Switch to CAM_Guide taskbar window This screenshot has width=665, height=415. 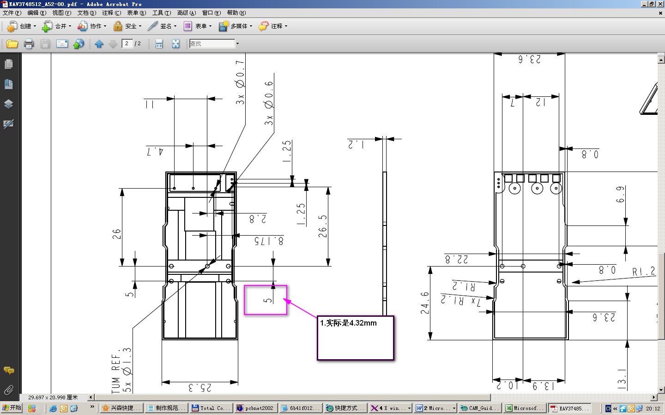pos(480,408)
